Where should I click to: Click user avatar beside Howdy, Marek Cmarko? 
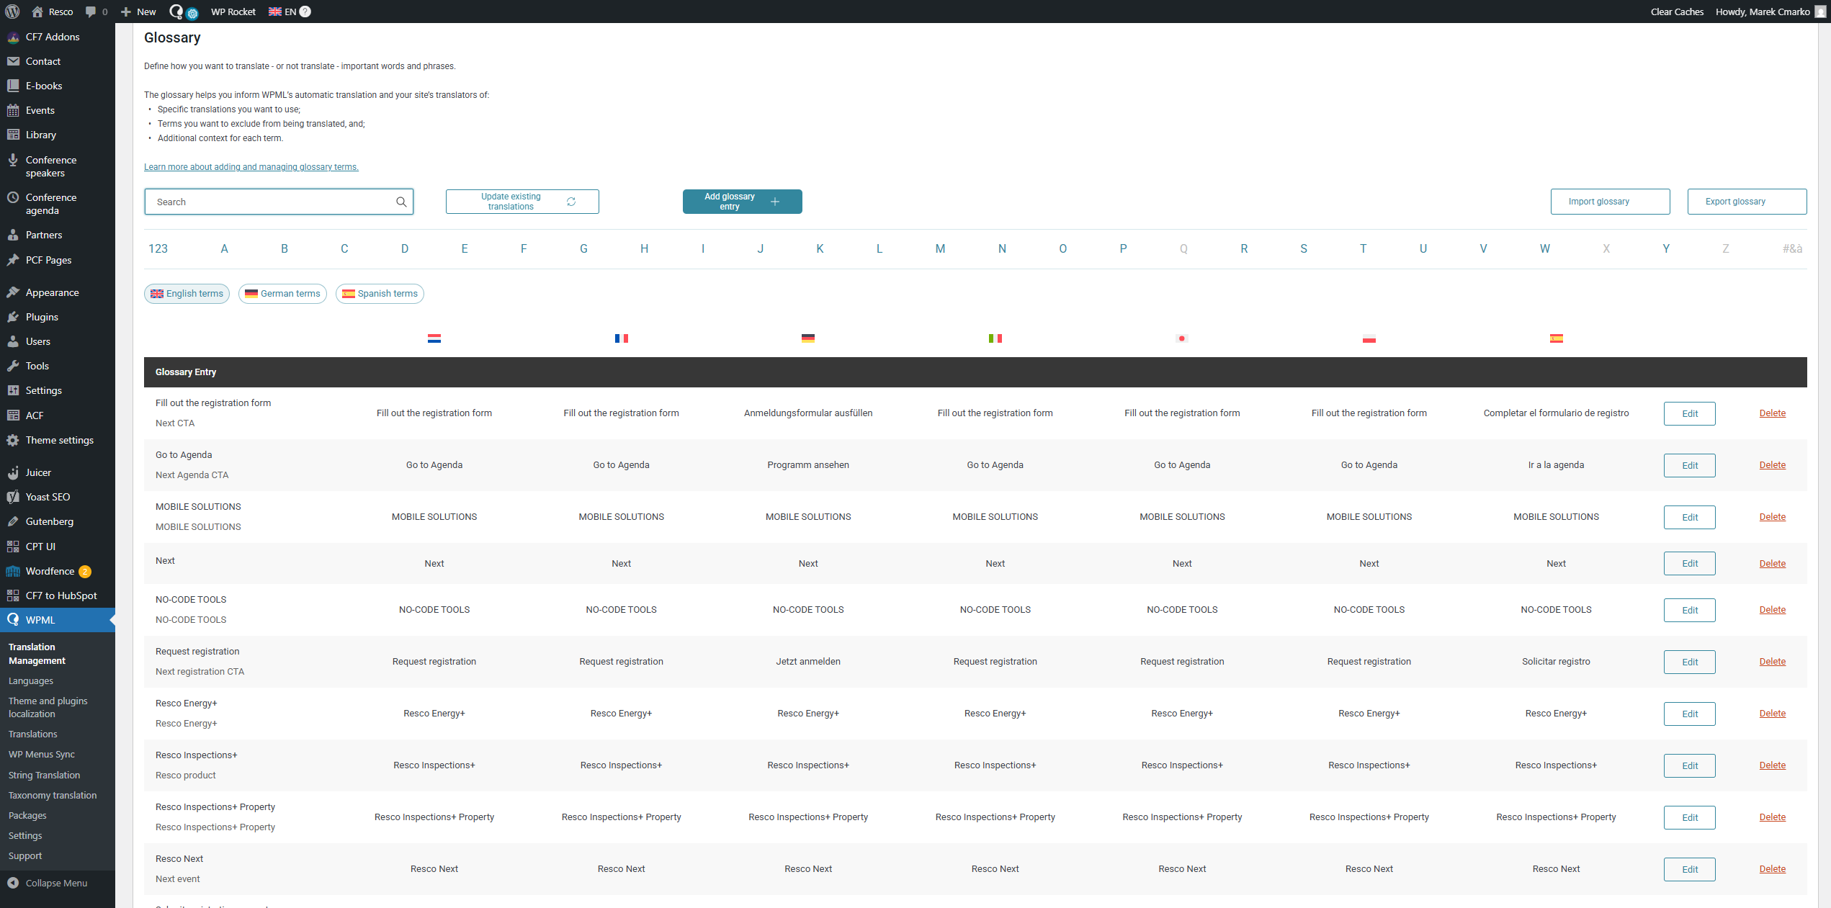point(1821,12)
